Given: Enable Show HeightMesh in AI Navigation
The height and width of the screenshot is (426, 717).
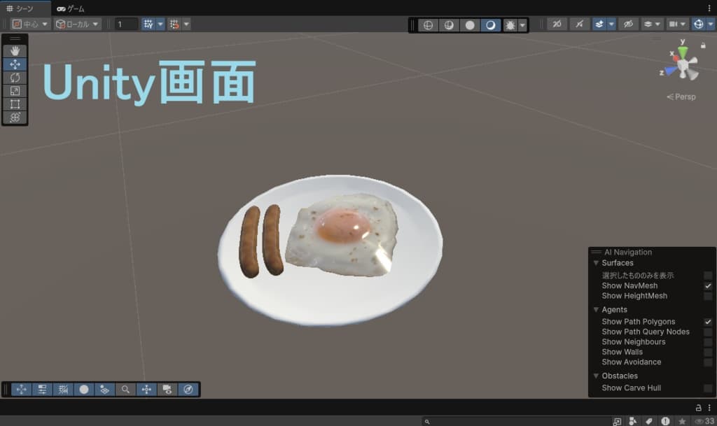Looking at the screenshot, I should [709, 296].
